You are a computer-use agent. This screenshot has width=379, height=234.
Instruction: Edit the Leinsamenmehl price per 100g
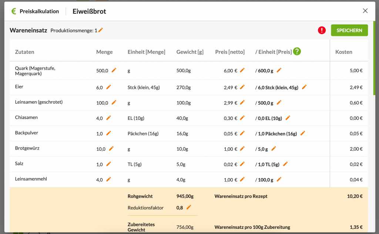pos(279,179)
